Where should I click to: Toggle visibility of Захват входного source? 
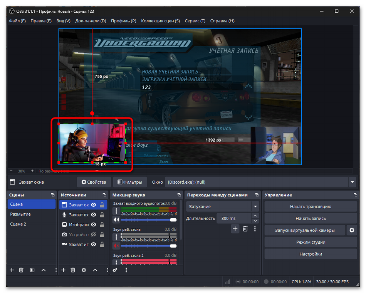(94, 214)
